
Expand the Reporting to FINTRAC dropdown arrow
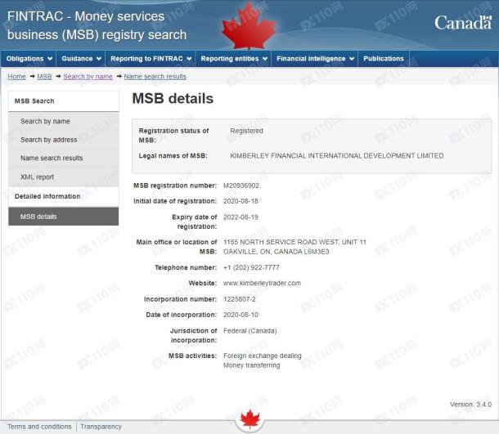tap(189, 59)
